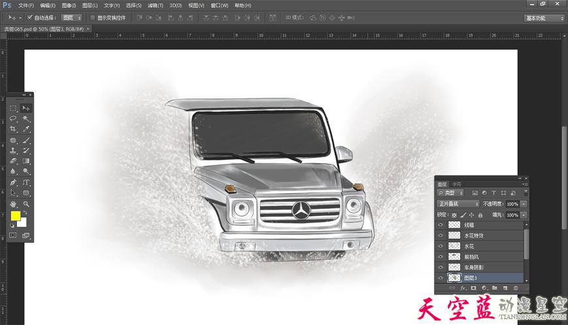The height and width of the screenshot is (325, 568).
Task: Select the Magic Wand tool
Action: point(25,118)
